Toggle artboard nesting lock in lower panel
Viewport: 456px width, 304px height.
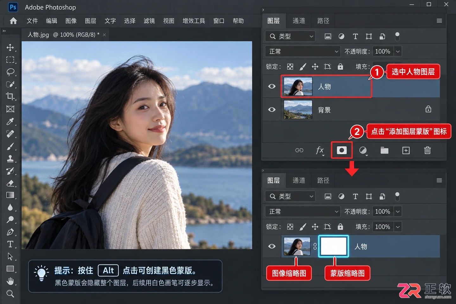click(x=327, y=227)
